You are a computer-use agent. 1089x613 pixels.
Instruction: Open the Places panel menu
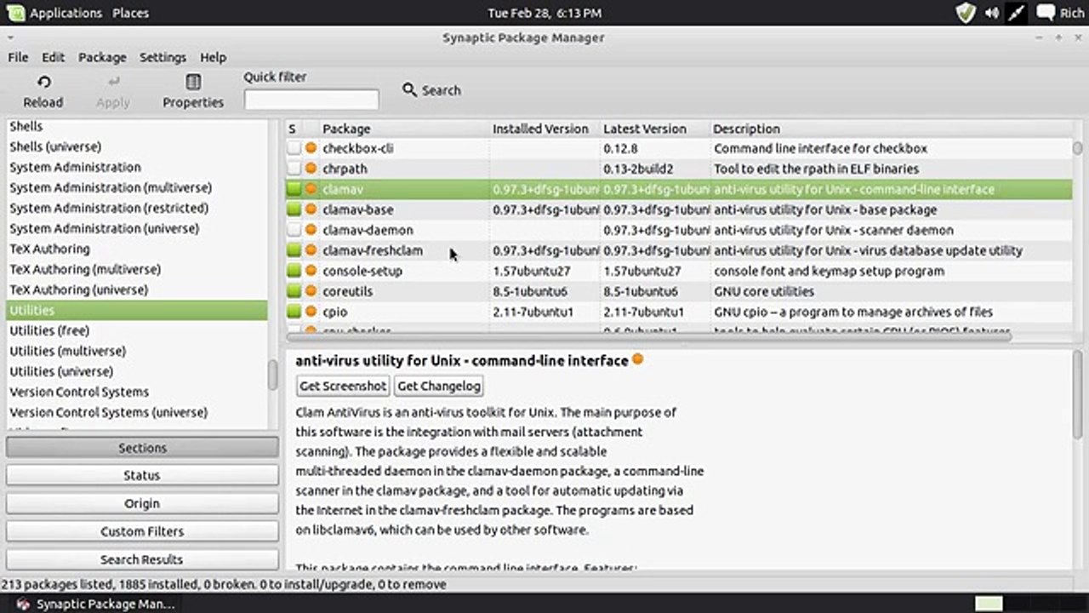130,13
